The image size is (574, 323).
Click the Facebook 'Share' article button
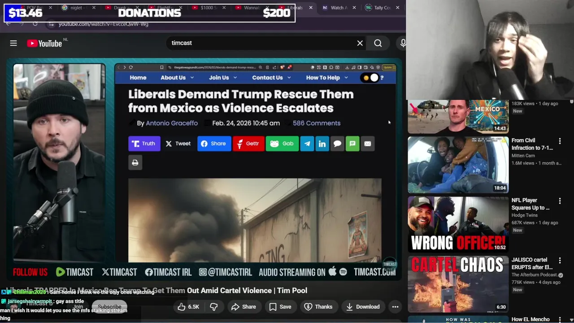[214, 144]
